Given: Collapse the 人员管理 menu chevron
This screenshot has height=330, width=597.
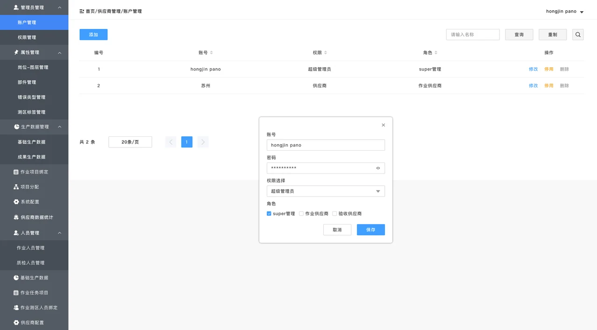Looking at the screenshot, I should (x=60, y=233).
